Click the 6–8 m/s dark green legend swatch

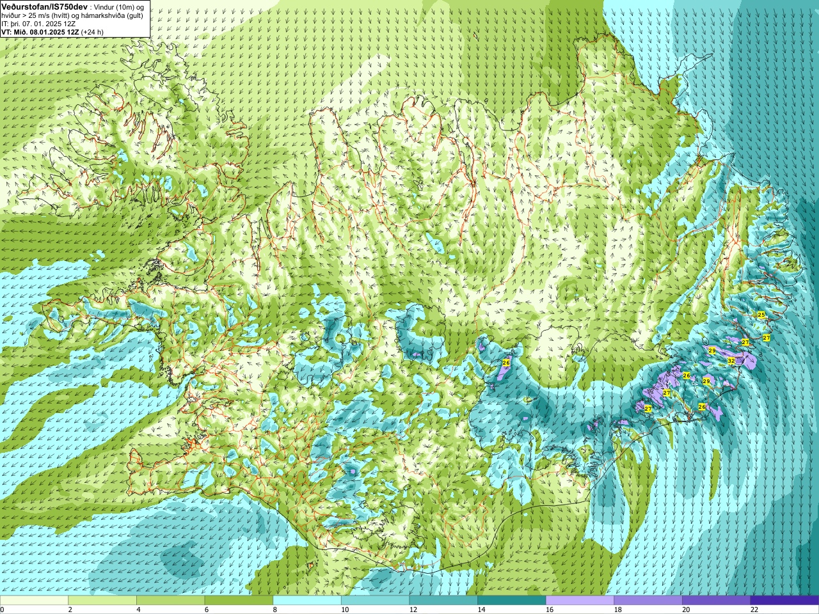tap(239, 601)
